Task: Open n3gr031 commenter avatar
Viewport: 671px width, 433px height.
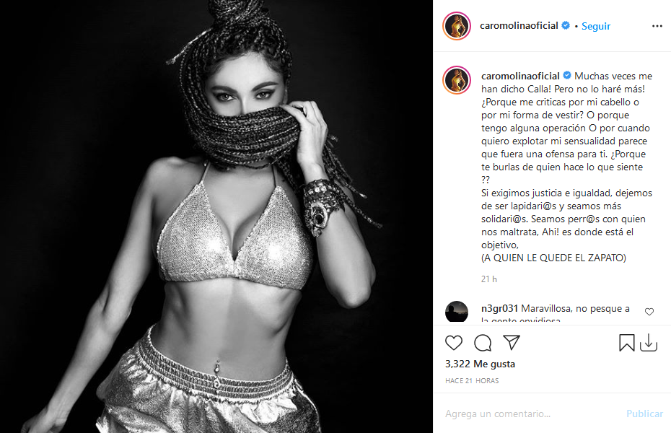Action: 457,312
